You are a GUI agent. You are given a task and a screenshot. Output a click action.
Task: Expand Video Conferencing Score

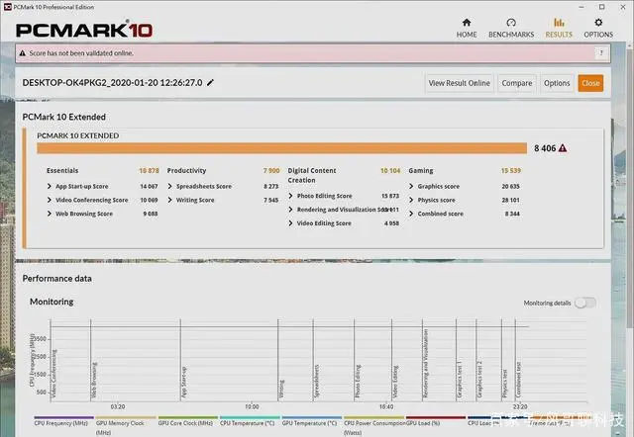[50, 200]
